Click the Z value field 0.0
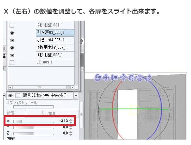 tap(65, 133)
